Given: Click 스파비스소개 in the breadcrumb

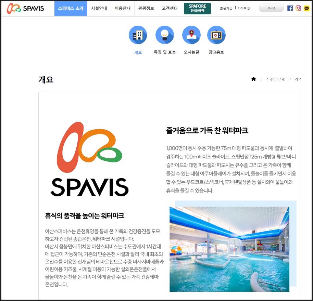Looking at the screenshot, I should [x=275, y=79].
